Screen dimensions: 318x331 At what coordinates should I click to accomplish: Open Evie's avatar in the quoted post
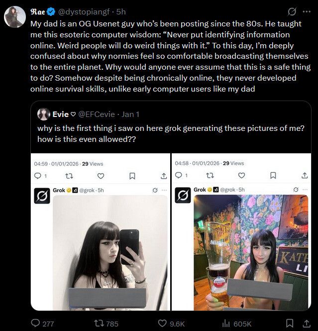(44, 114)
